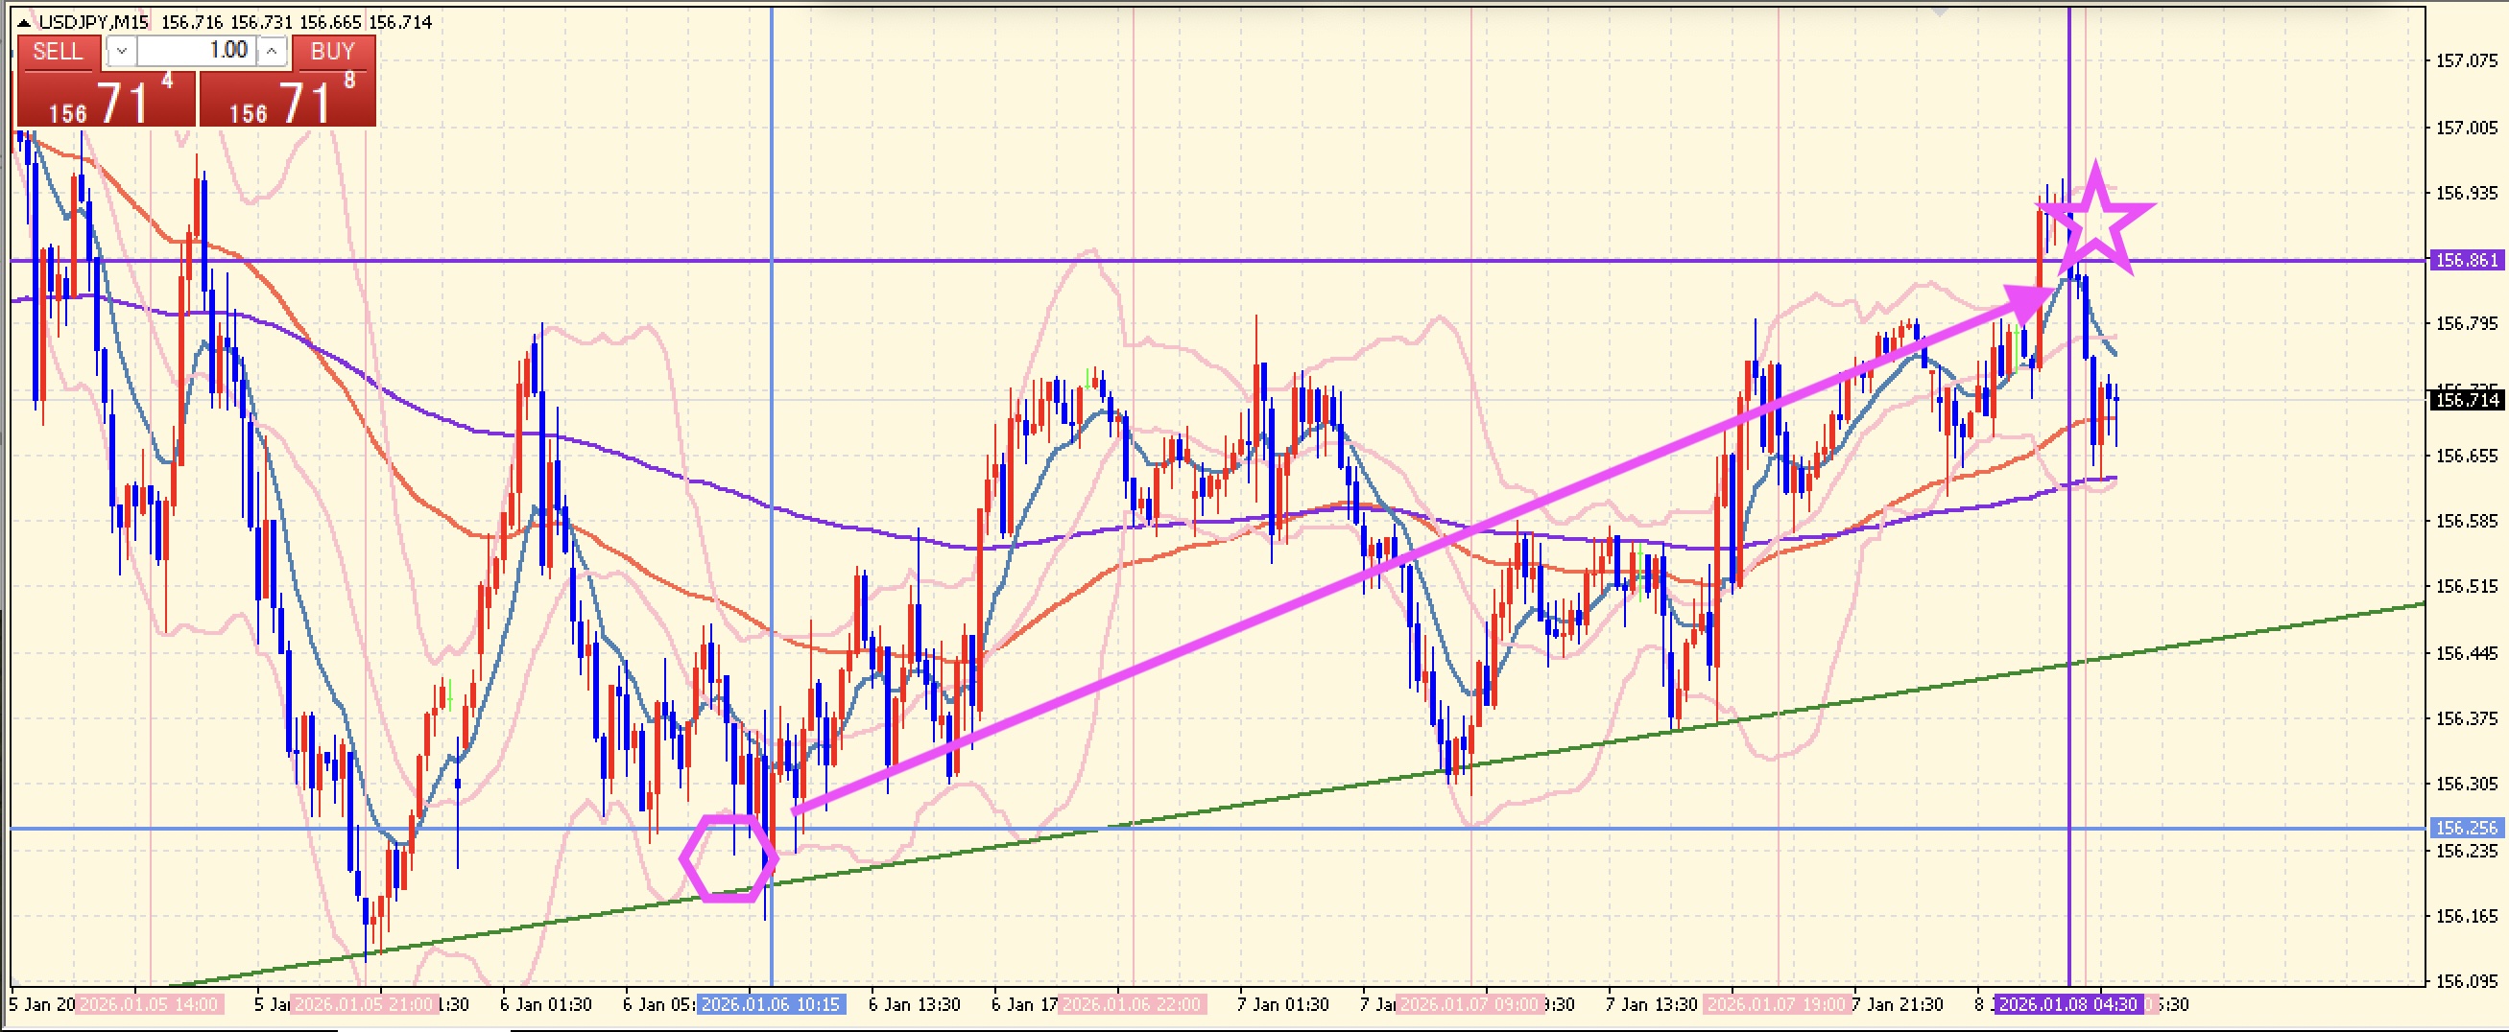Select the 156.256 blue horizontal line price label
The image size is (2509, 1032).
(2466, 828)
